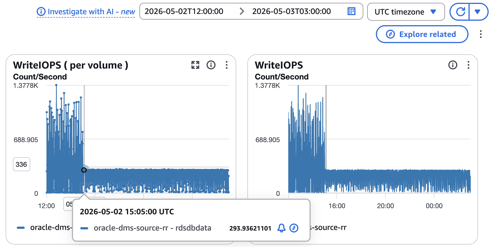Create alarm via the tooltip bell icon
This screenshot has width=492, height=249.
[282, 228]
